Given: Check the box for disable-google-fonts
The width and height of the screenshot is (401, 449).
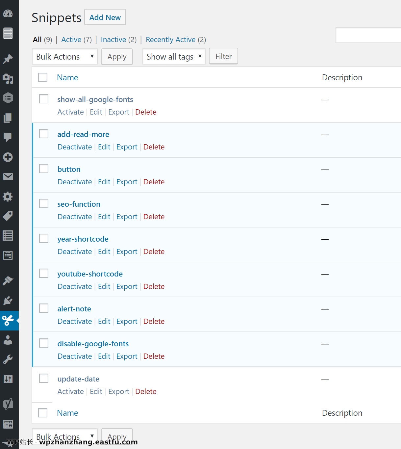Looking at the screenshot, I should click(44, 343).
